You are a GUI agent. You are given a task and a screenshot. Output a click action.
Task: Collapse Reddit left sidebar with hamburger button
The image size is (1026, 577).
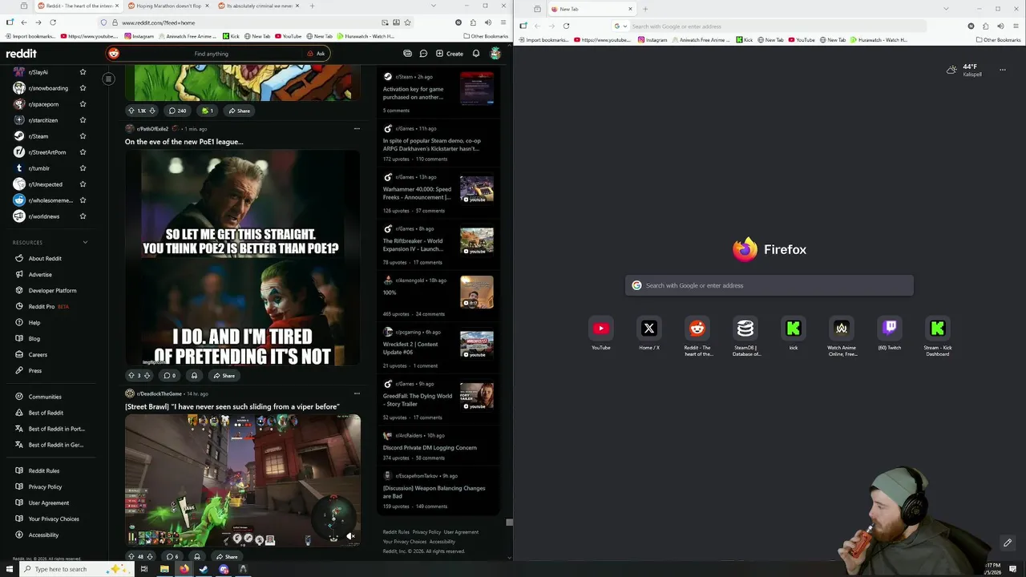tap(108, 79)
